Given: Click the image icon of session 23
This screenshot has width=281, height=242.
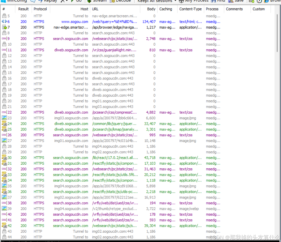Looking at the screenshot, I should click(4, 118).
